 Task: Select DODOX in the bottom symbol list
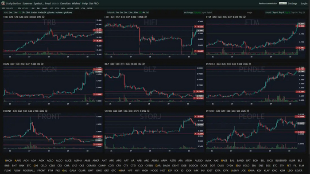point(194,166)
